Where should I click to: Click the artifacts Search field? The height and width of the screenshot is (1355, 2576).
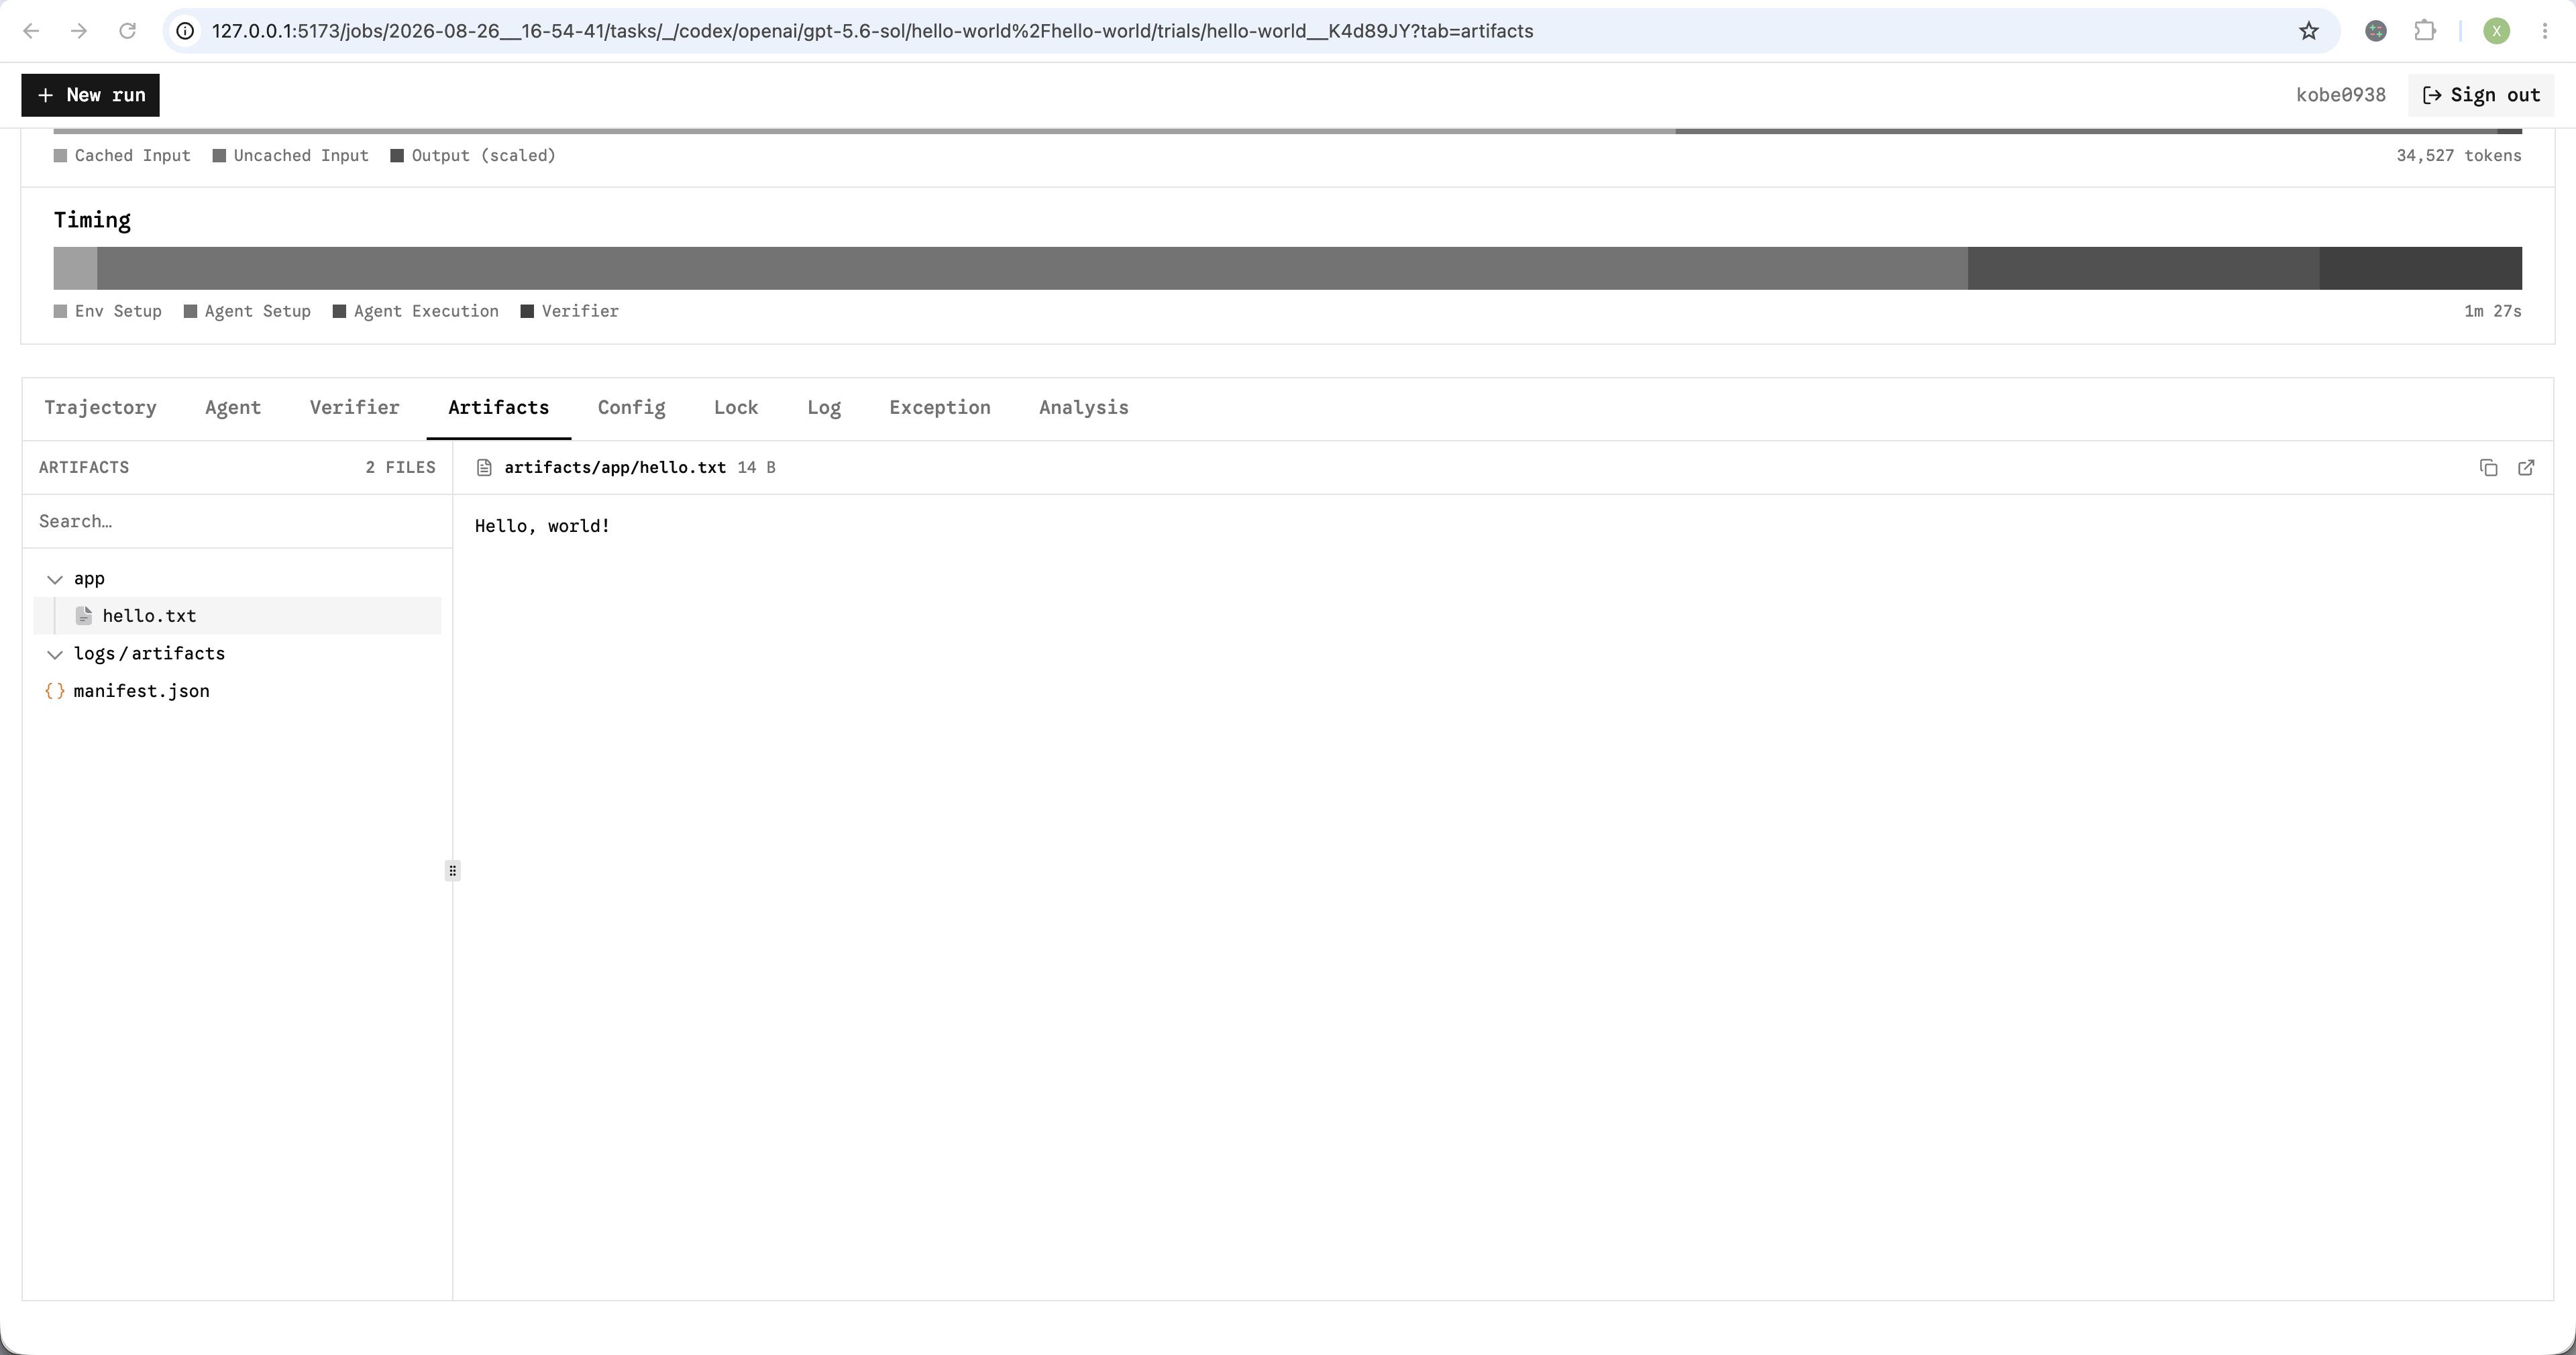click(x=237, y=521)
